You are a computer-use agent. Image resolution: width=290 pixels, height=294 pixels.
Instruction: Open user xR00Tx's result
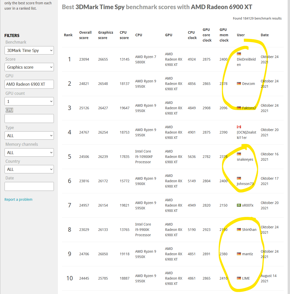point(248,205)
